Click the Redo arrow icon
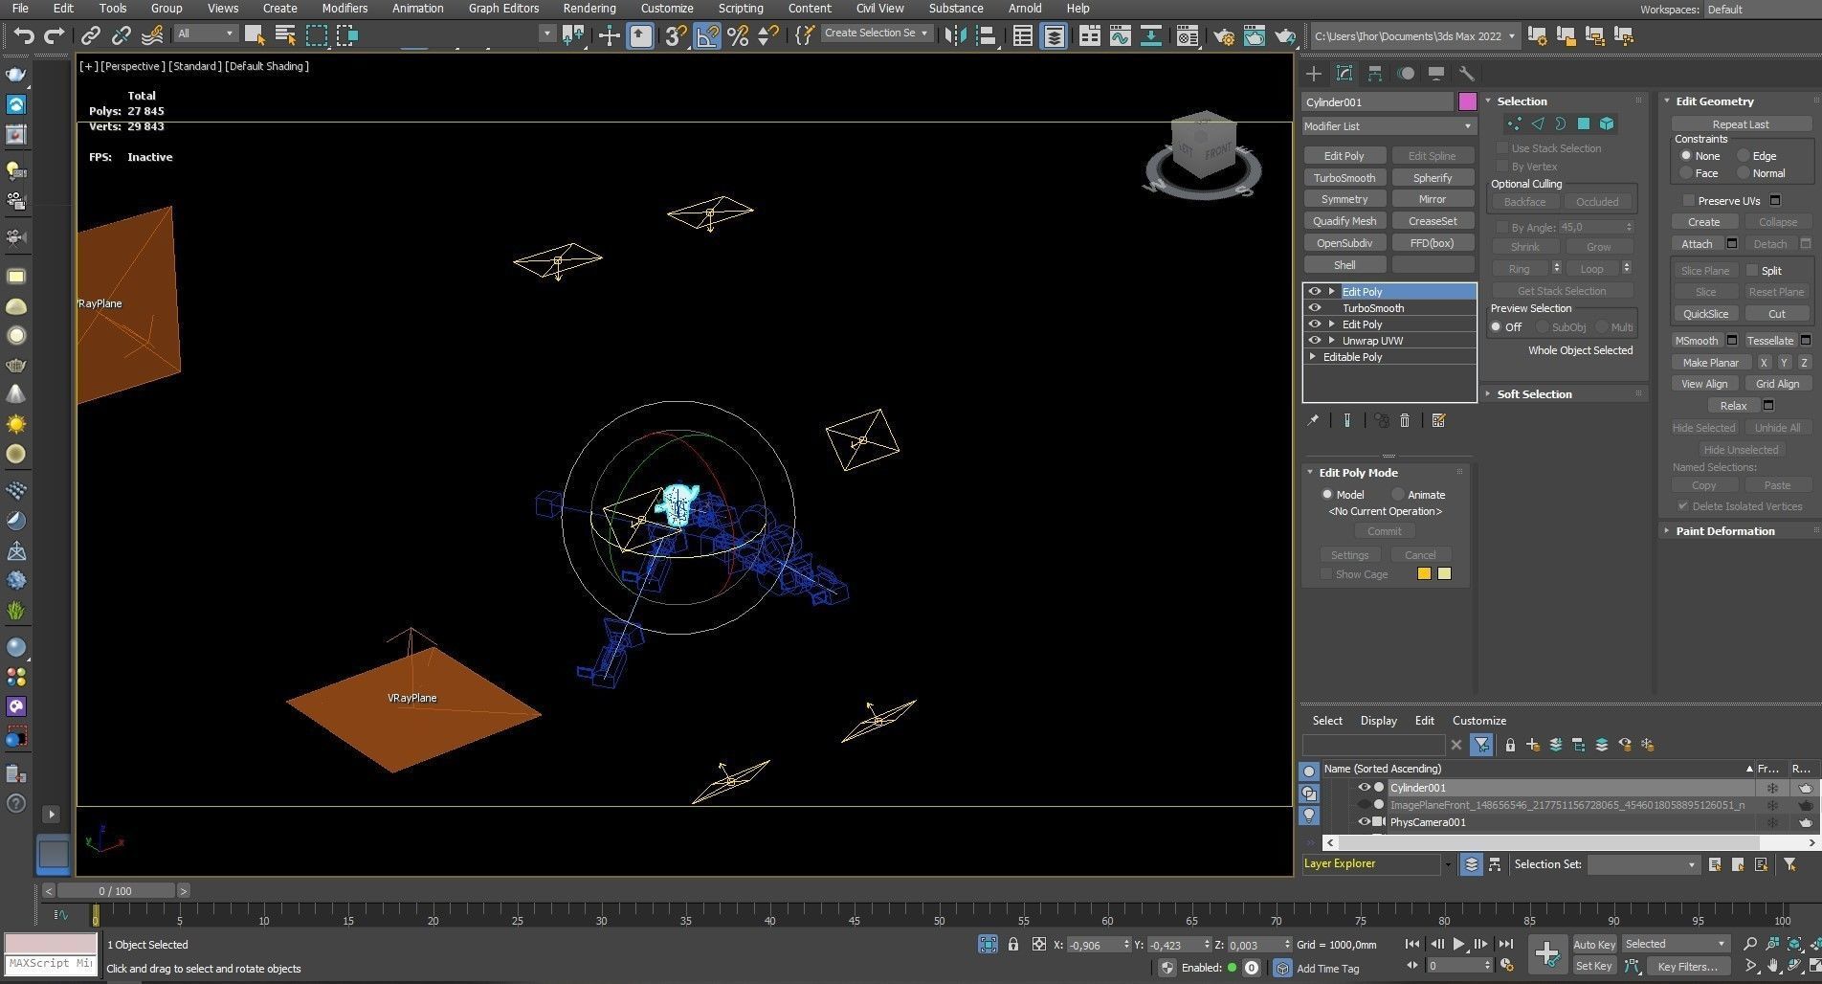 coord(55,35)
